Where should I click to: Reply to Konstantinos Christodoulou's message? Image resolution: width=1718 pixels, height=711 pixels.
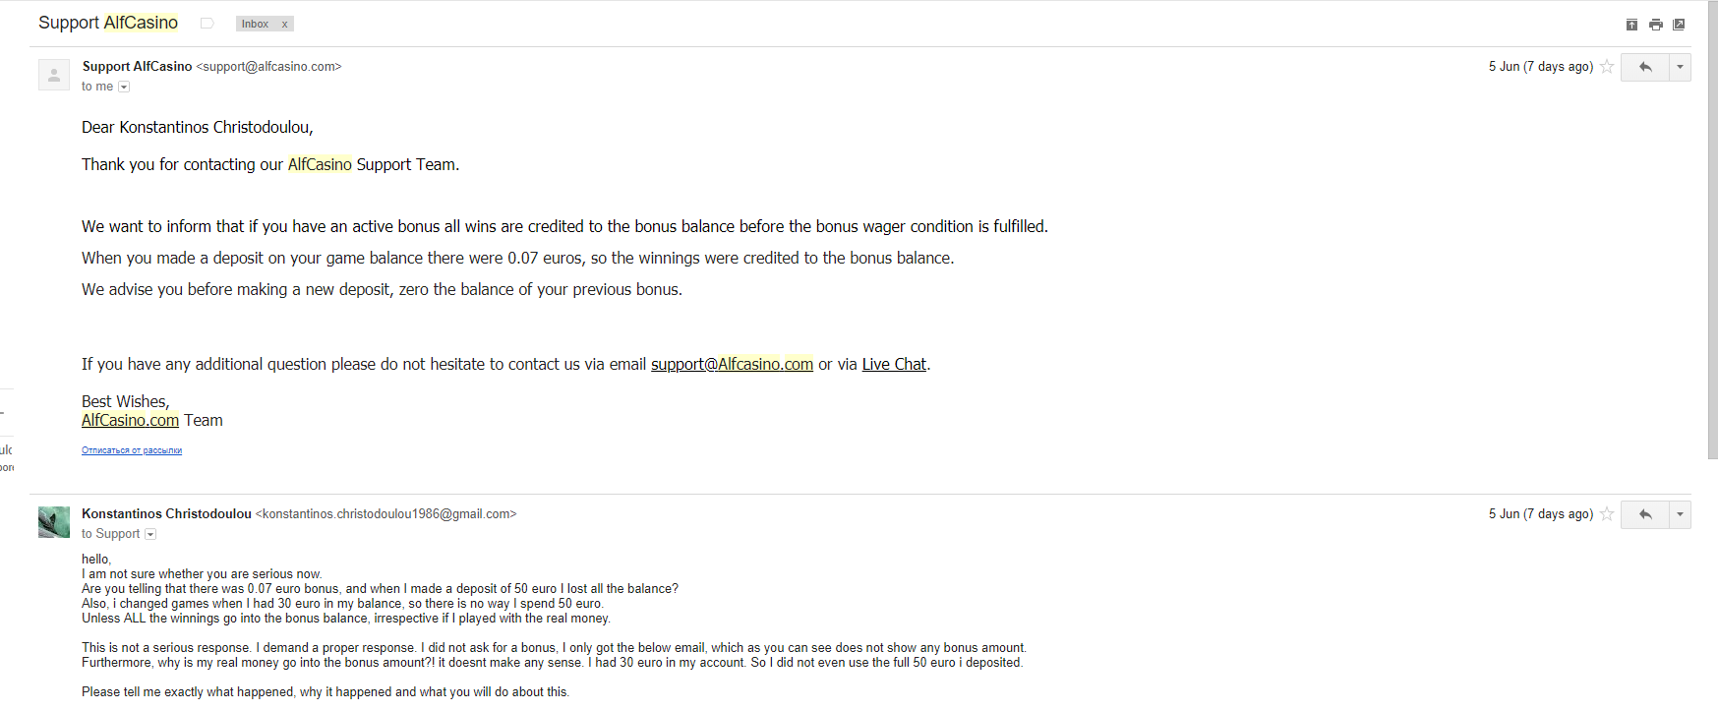click(1645, 514)
